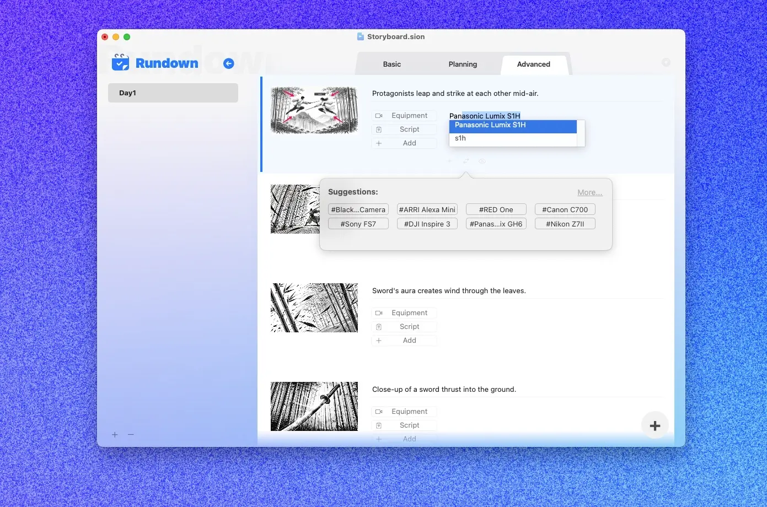Click the Storyboard.sion document icon in title bar
Image resolution: width=767 pixels, height=507 pixels.
tap(361, 37)
